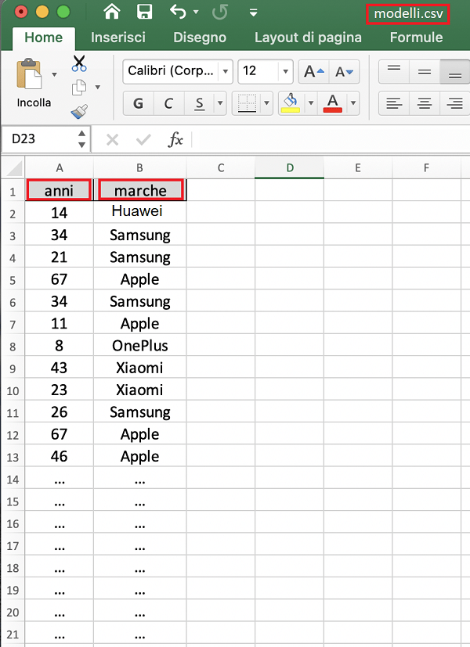This screenshot has height=647, width=470.
Task: Center text horizontally
Action: [425, 103]
